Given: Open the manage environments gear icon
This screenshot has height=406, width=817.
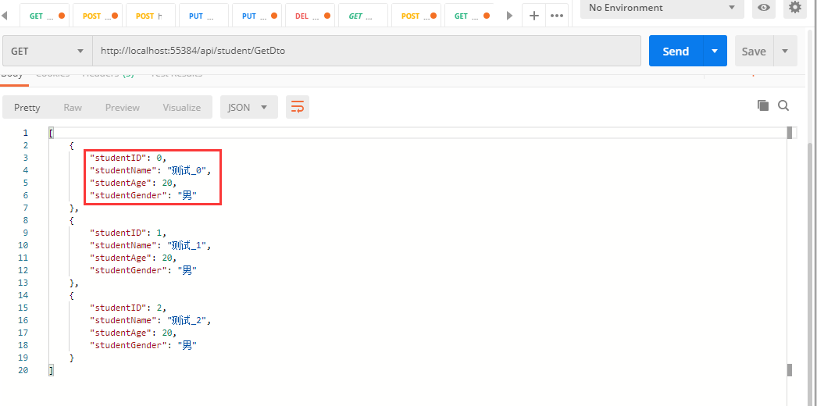Looking at the screenshot, I should (795, 7).
